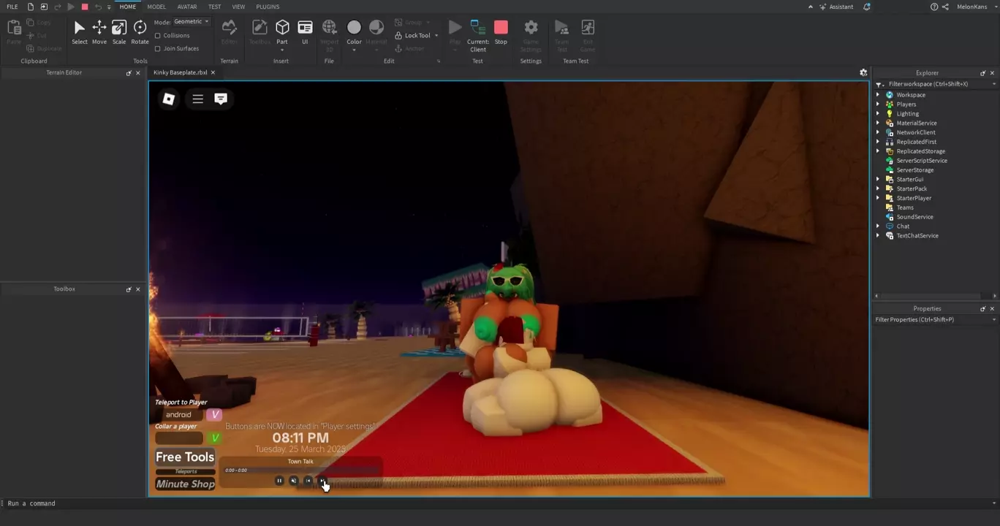
Task: Open the PLUGINS ribbon tab
Action: 268,7
